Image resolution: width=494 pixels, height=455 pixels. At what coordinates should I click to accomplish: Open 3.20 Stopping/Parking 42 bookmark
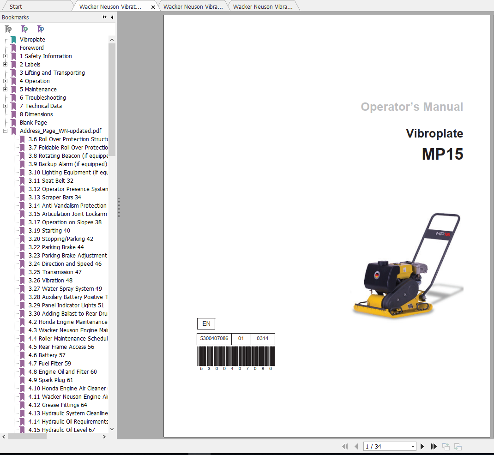tap(61, 239)
